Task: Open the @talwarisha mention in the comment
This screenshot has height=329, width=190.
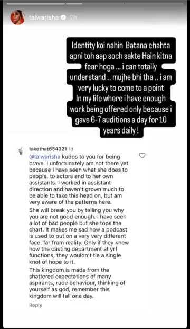Action: click(x=45, y=157)
